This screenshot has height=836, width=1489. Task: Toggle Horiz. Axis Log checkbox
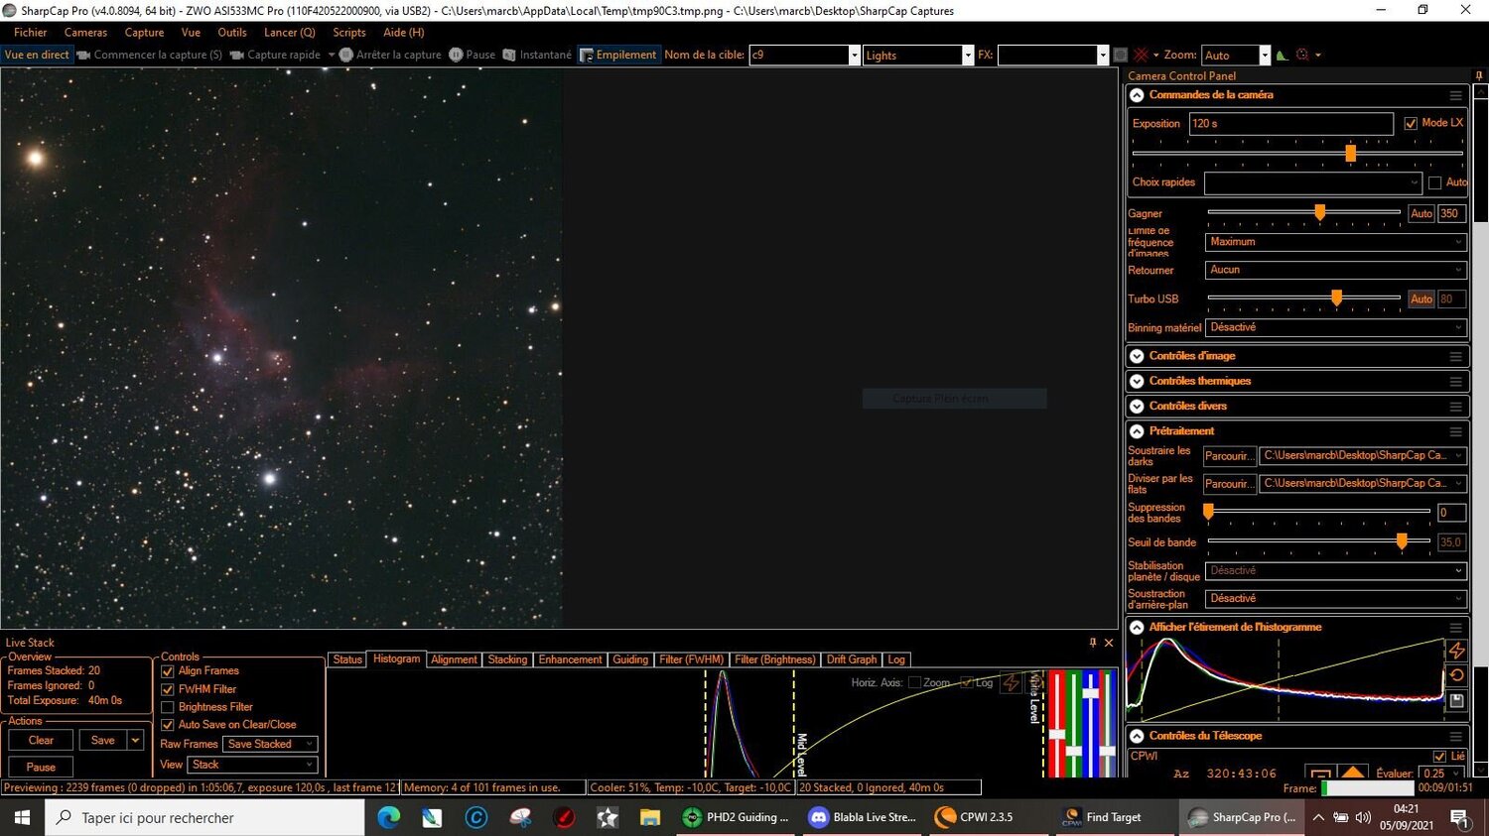coord(966,682)
